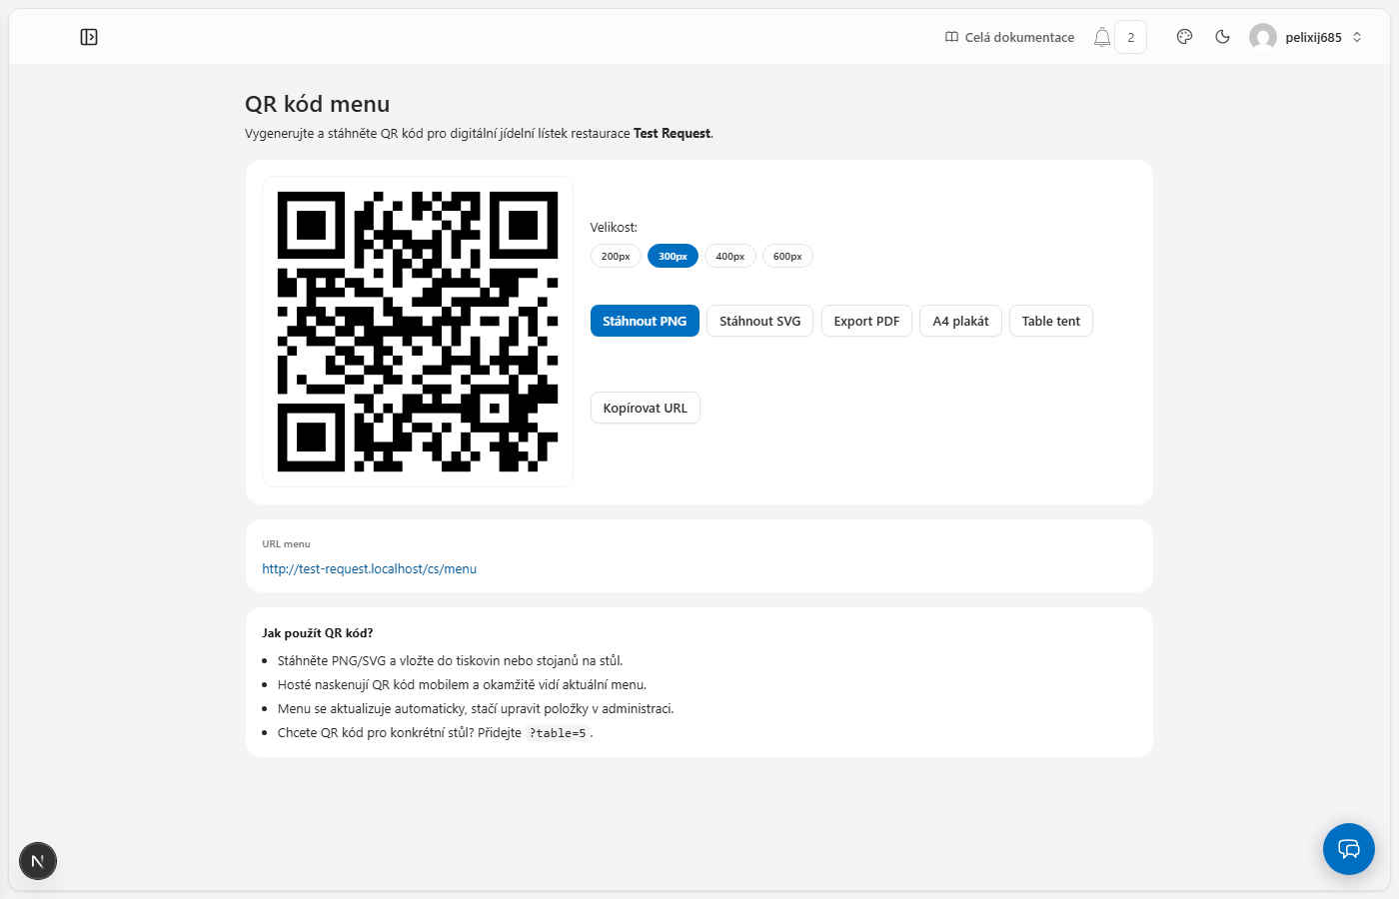Expand the pelixij685 account menu chevron

click(1357, 37)
